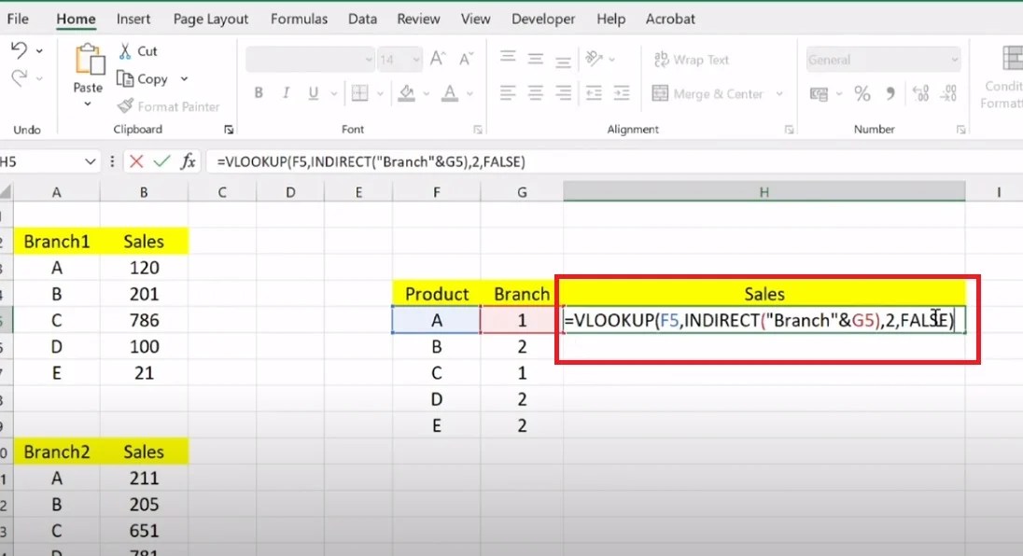Select the Cut tool
This screenshot has width=1023, height=556.
137,50
